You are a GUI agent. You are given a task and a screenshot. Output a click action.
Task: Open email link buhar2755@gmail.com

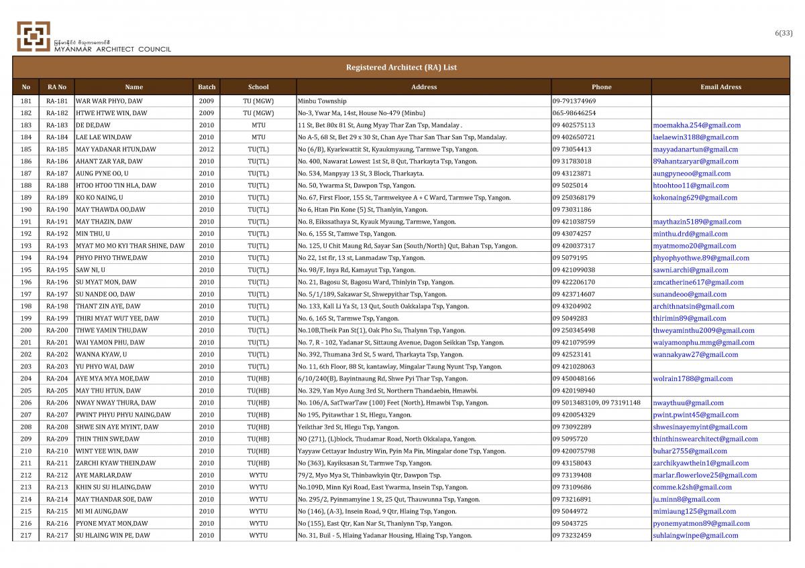[689, 451]
